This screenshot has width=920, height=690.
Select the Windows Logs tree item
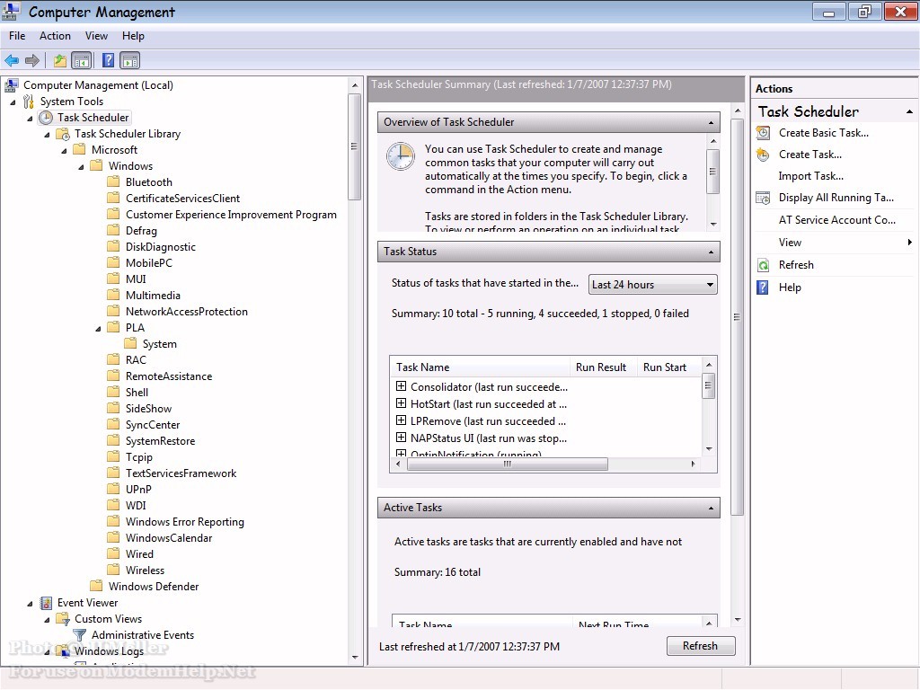109,651
